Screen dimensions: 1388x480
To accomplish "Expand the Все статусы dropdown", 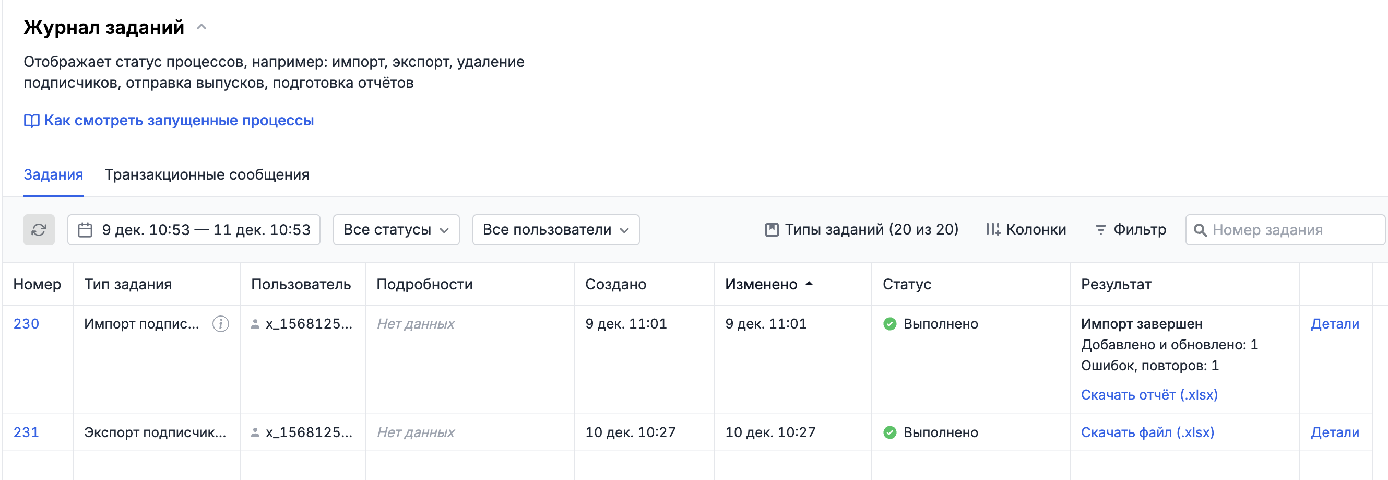I will (x=396, y=230).
